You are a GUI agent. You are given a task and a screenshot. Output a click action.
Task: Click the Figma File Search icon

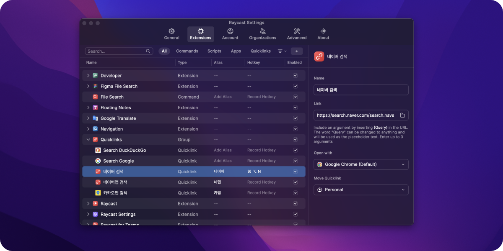coord(95,86)
